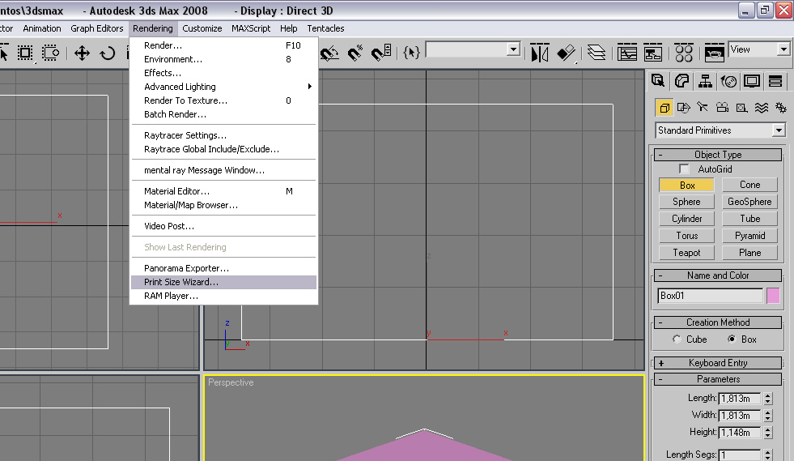The image size is (794, 461).
Task: Switch to the Display command panel tab
Action: click(752, 81)
